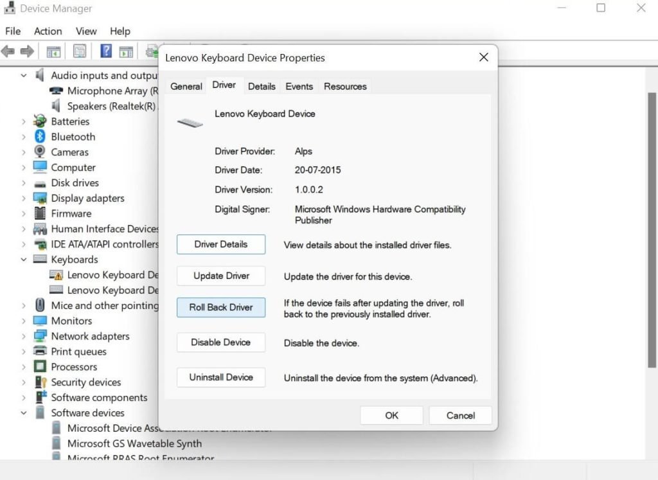This screenshot has height=480, width=658.
Task: Click the Network adapters icon
Action: [x=40, y=335]
